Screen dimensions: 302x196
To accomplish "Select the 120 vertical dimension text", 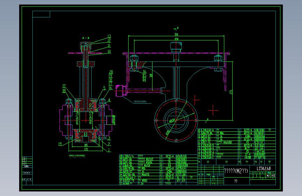I will [x=151, y=75].
